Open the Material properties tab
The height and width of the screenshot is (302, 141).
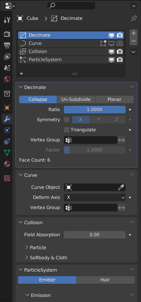7,164
